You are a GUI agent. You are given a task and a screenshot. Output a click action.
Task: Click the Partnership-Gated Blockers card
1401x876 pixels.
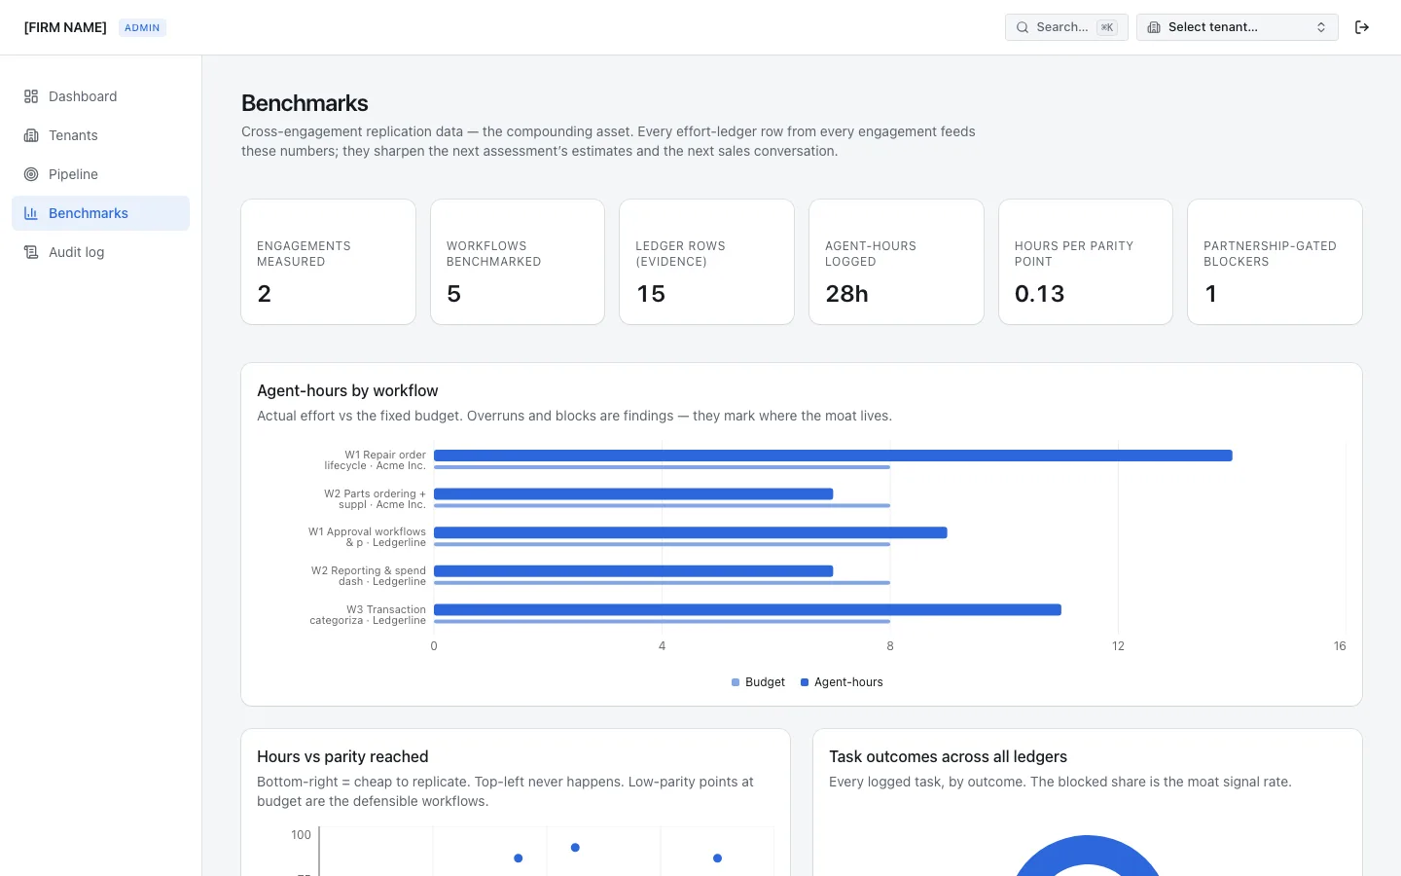pos(1275,262)
